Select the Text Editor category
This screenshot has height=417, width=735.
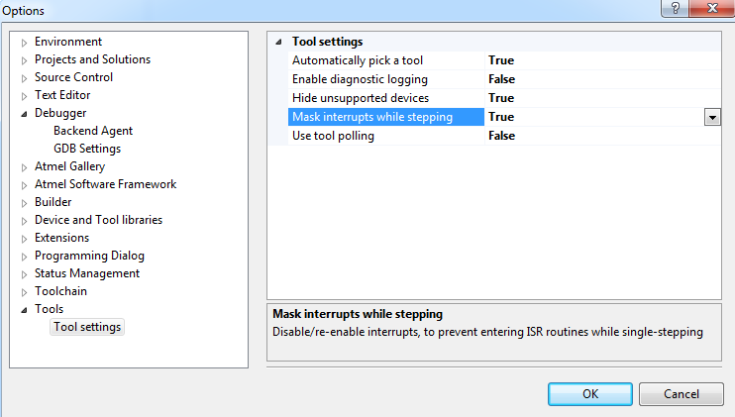(x=62, y=95)
